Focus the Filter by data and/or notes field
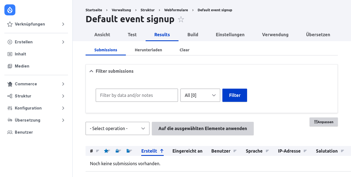 tap(137, 95)
